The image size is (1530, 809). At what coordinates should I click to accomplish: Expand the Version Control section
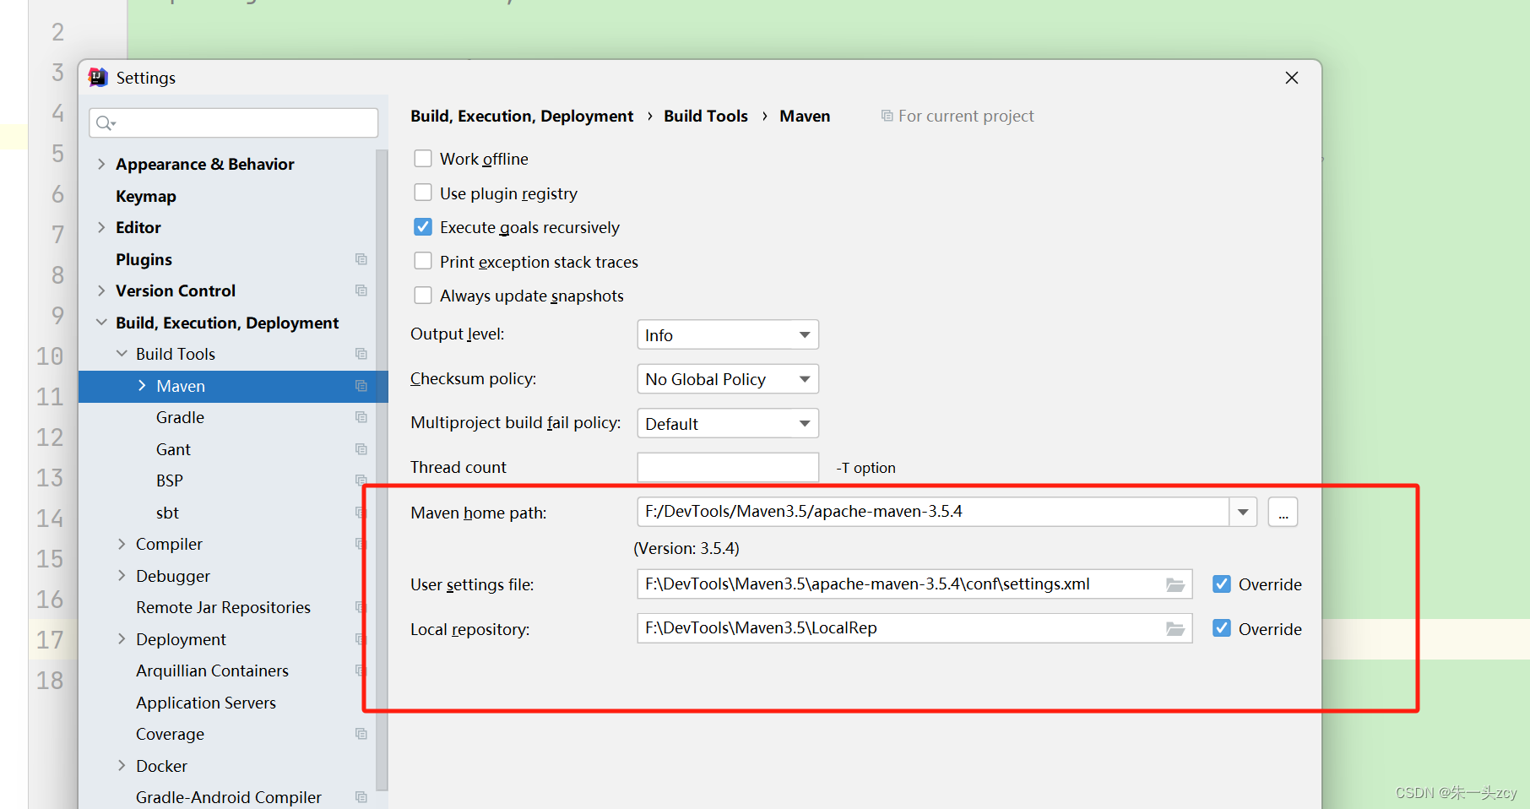pos(101,290)
